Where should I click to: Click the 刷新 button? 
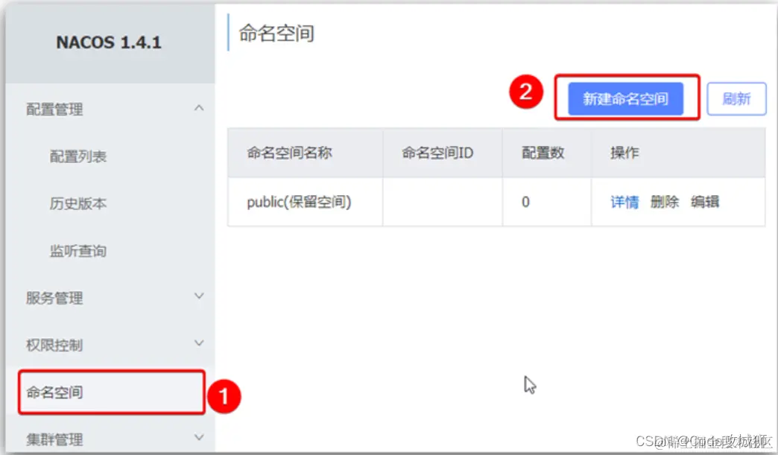[736, 98]
